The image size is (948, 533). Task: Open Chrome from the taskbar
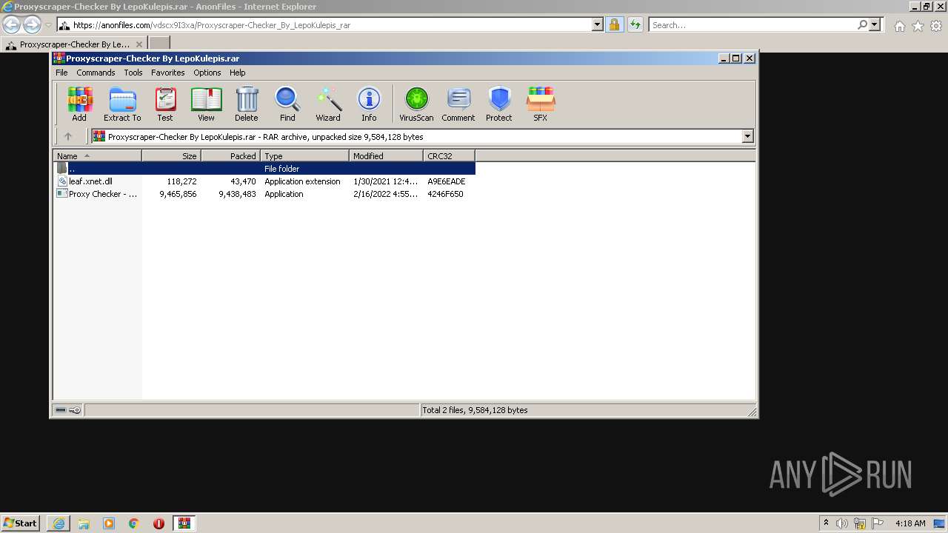click(x=134, y=523)
